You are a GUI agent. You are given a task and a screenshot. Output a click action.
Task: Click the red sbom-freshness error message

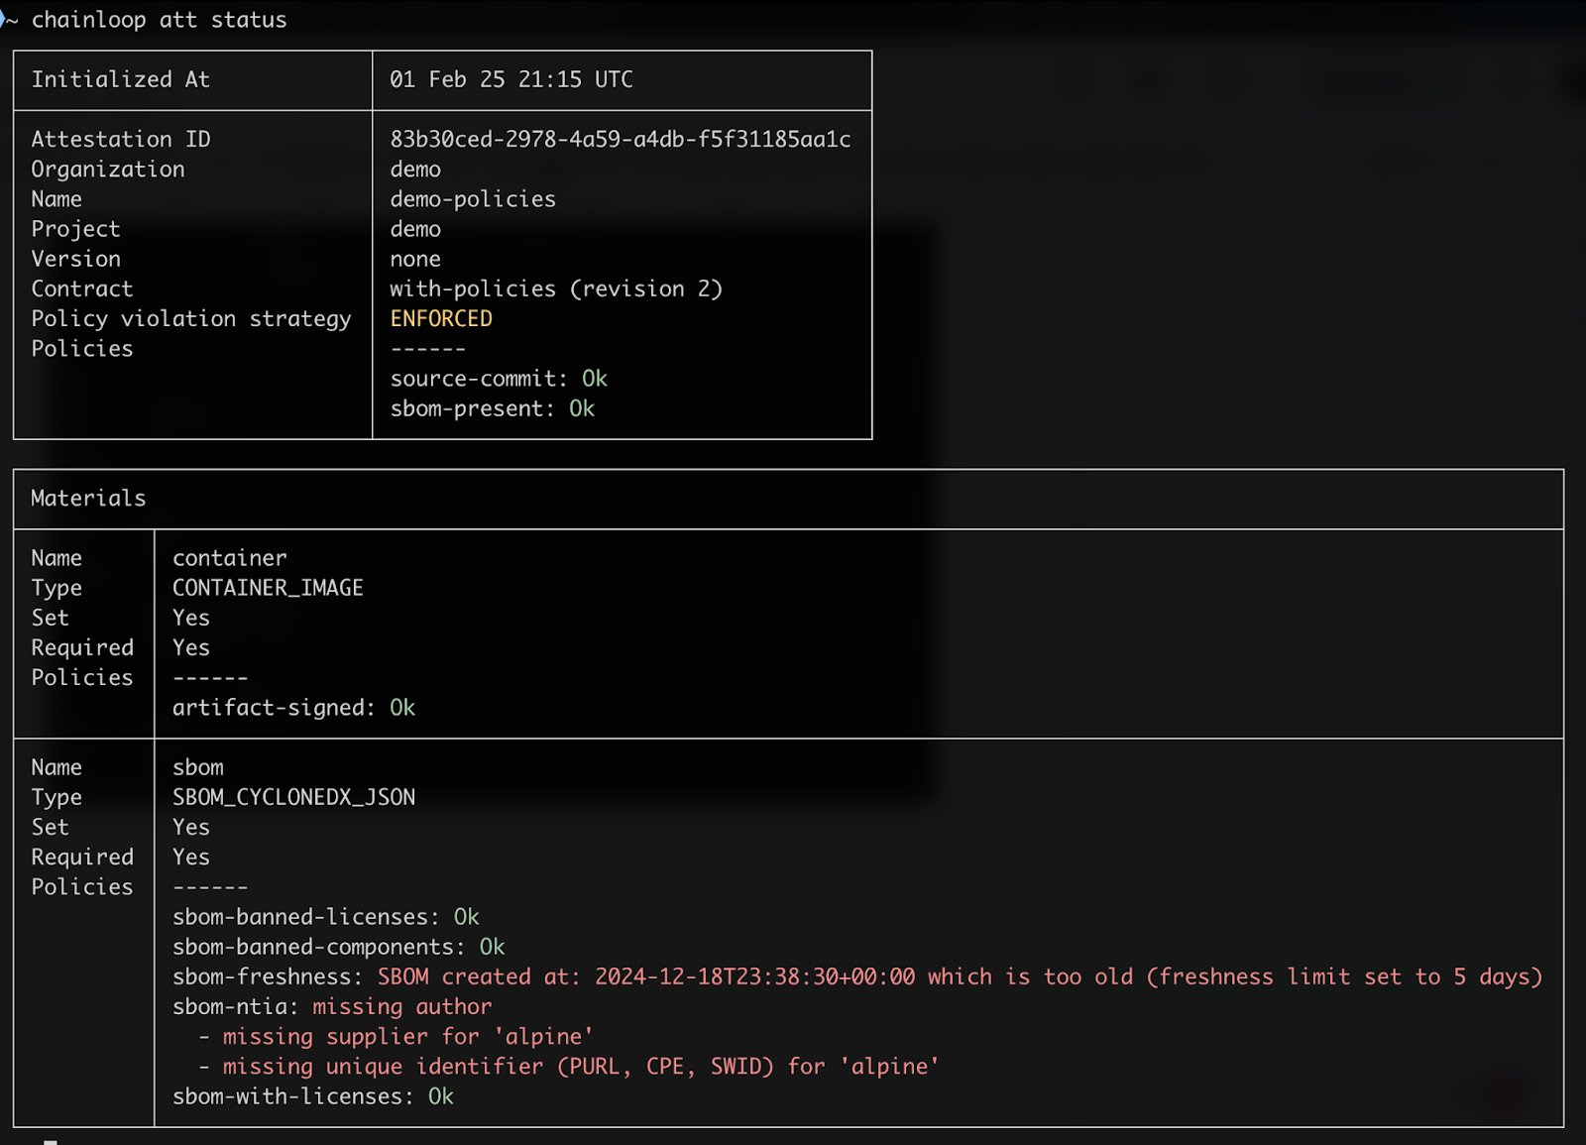(x=959, y=977)
